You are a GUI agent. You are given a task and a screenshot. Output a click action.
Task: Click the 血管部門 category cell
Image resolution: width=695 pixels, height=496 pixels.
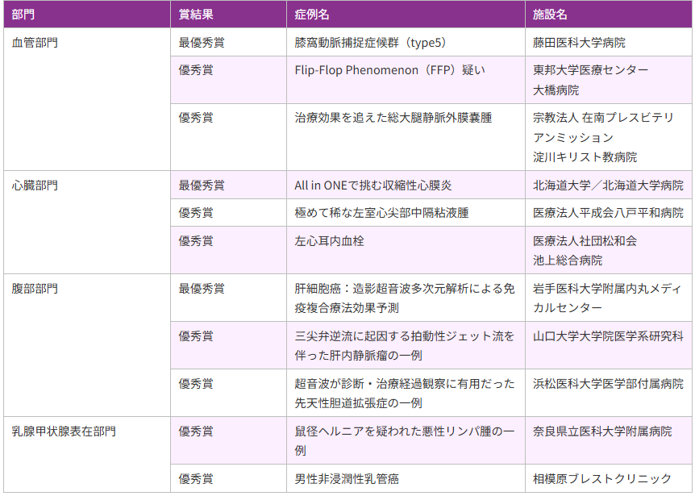coord(35,43)
